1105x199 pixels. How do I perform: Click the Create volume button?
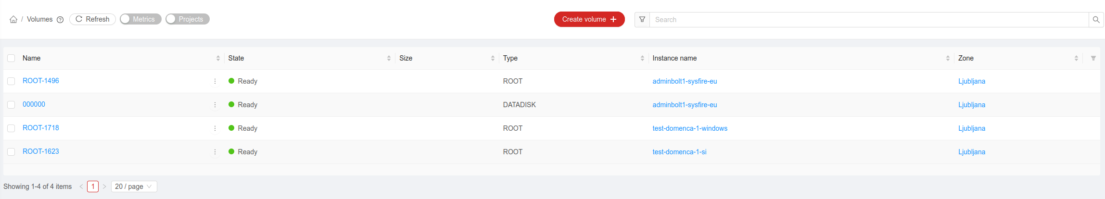pos(589,19)
